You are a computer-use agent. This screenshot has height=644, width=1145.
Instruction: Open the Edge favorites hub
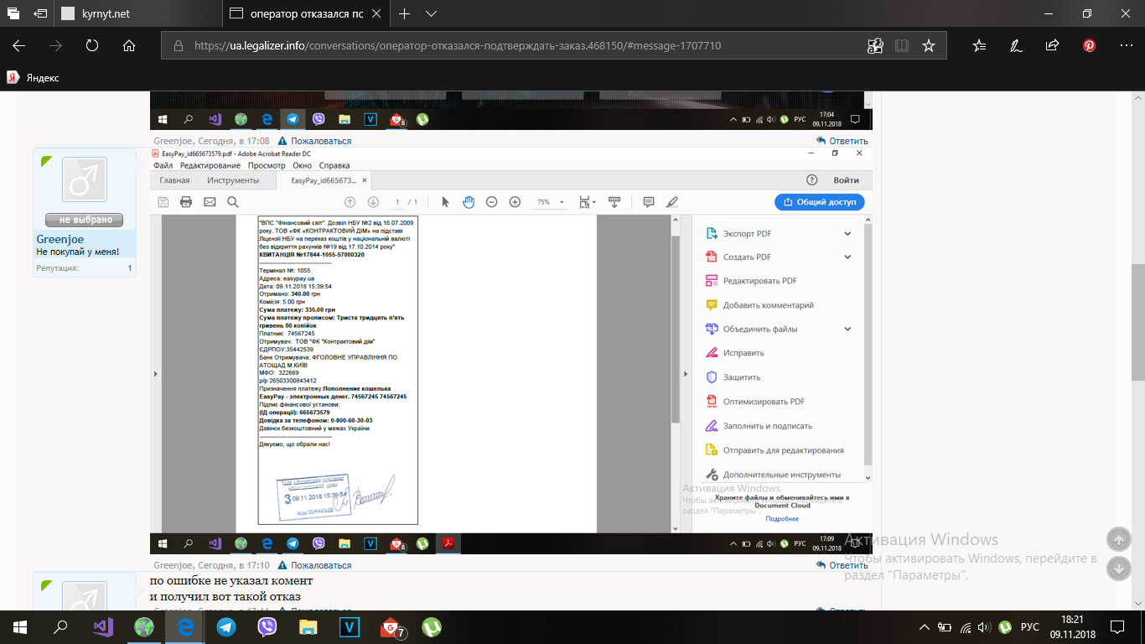coord(979,46)
